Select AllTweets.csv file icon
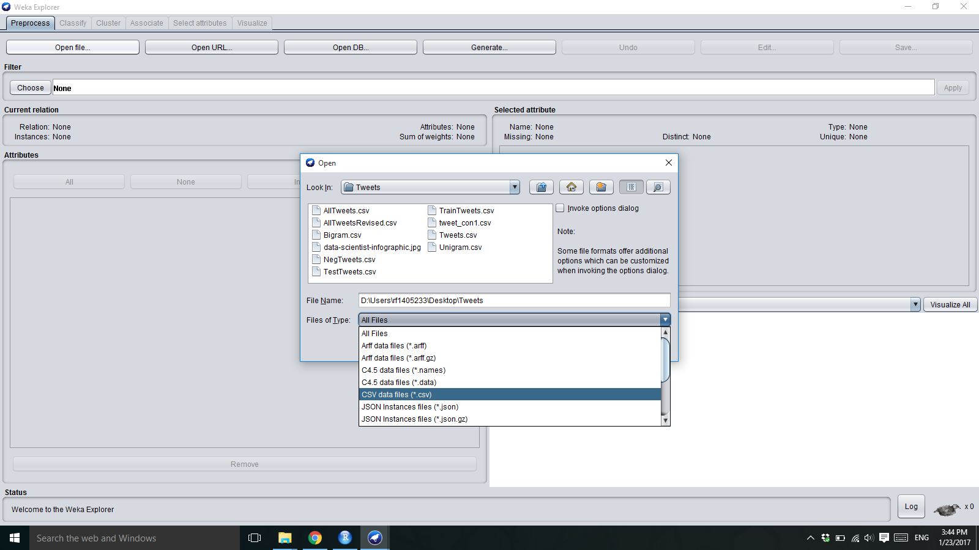Image resolution: width=979 pixels, height=550 pixels. pos(316,210)
